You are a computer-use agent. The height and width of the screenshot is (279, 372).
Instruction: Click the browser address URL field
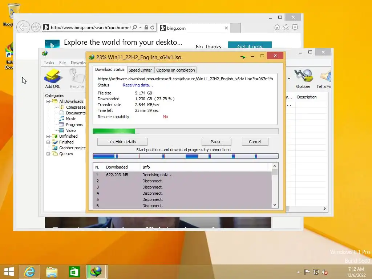90,28
